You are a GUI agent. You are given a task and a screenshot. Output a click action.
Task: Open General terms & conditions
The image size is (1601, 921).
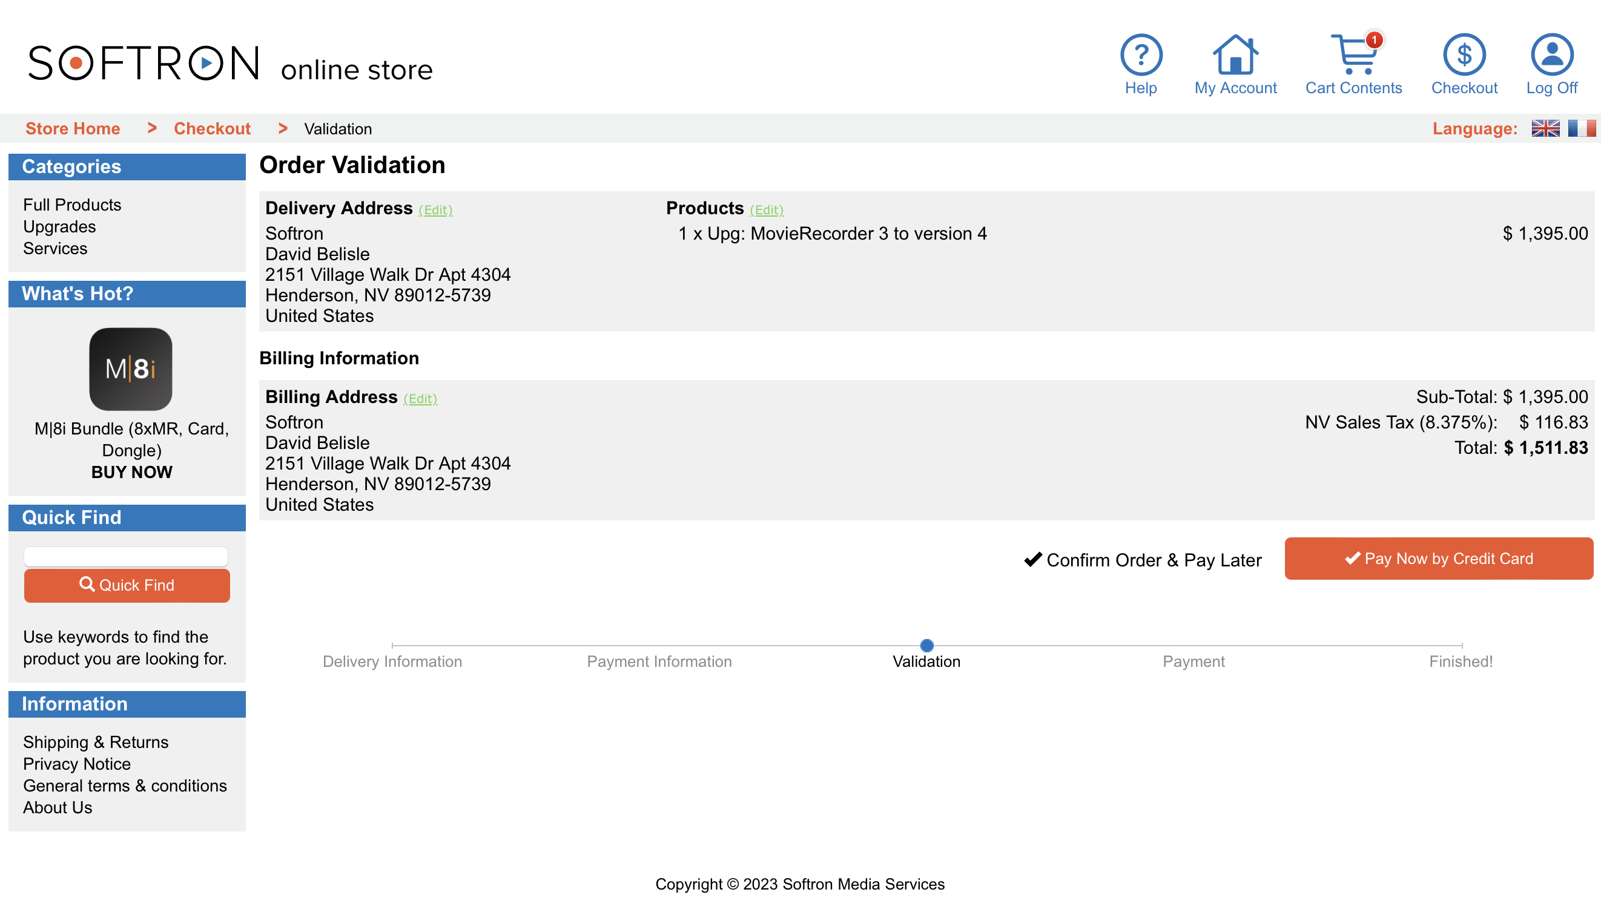point(125,785)
